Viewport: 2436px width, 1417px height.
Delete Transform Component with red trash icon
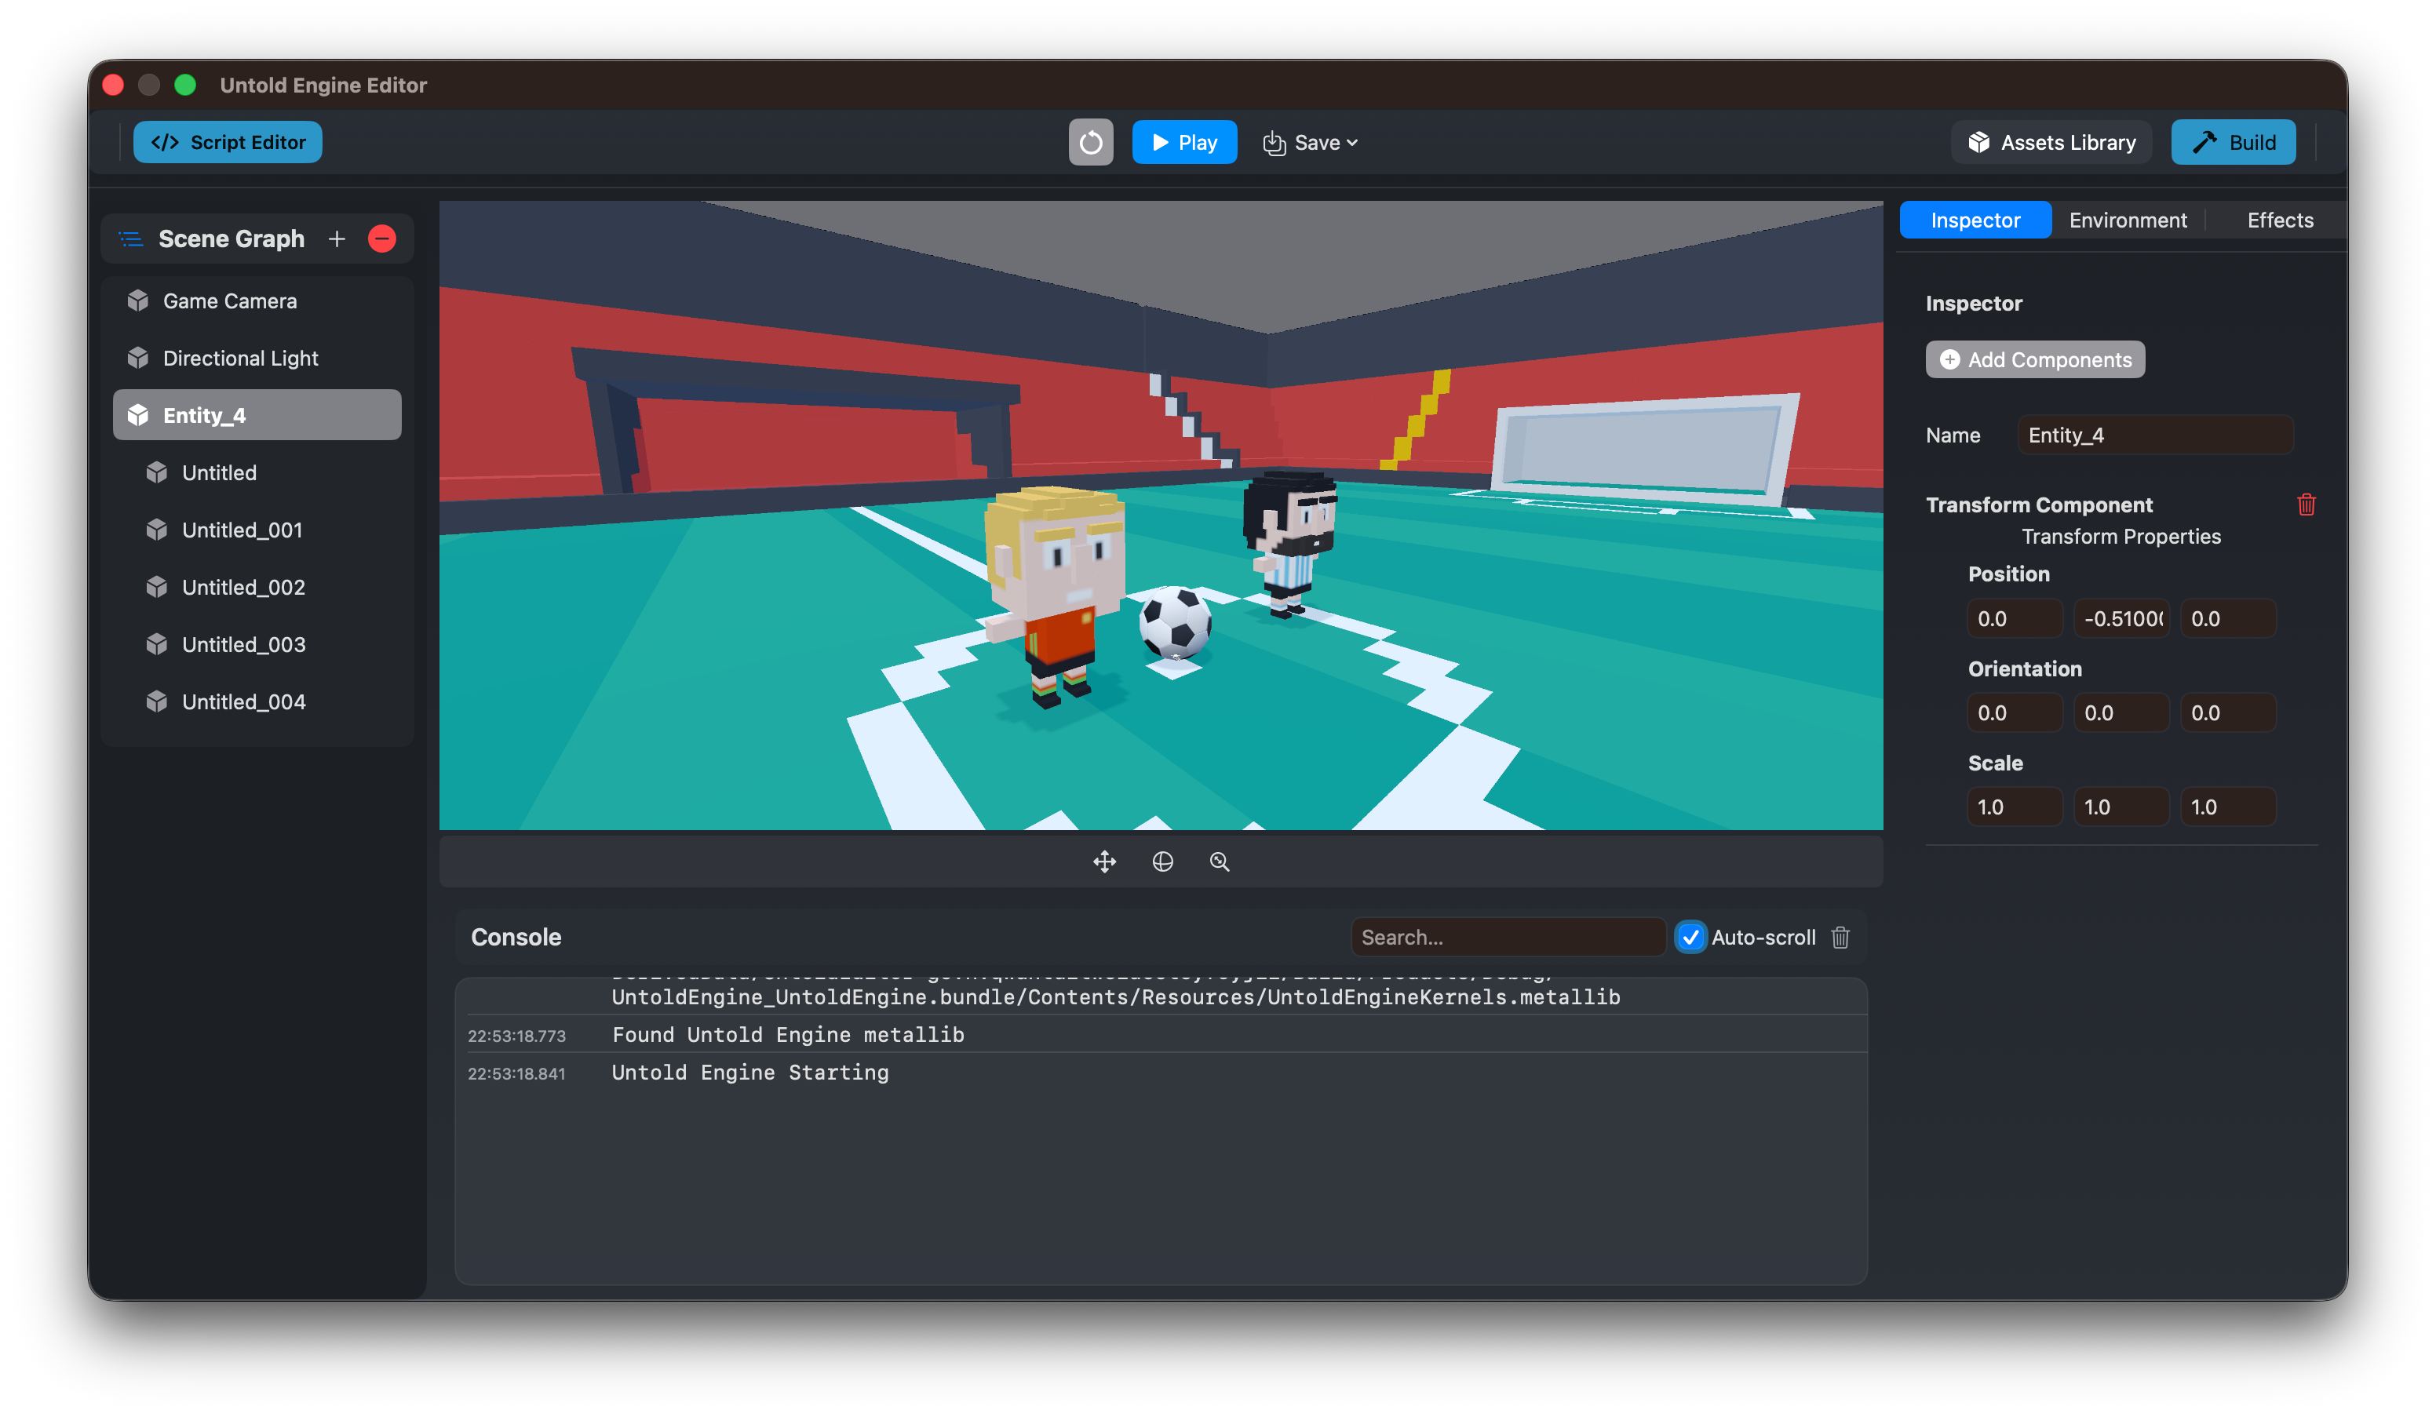point(2306,505)
